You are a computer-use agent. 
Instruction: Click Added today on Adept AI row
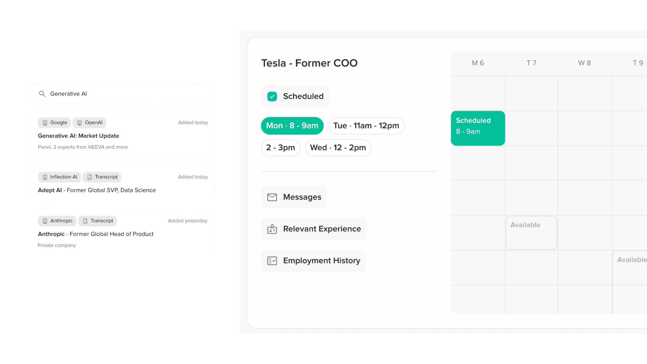(193, 177)
